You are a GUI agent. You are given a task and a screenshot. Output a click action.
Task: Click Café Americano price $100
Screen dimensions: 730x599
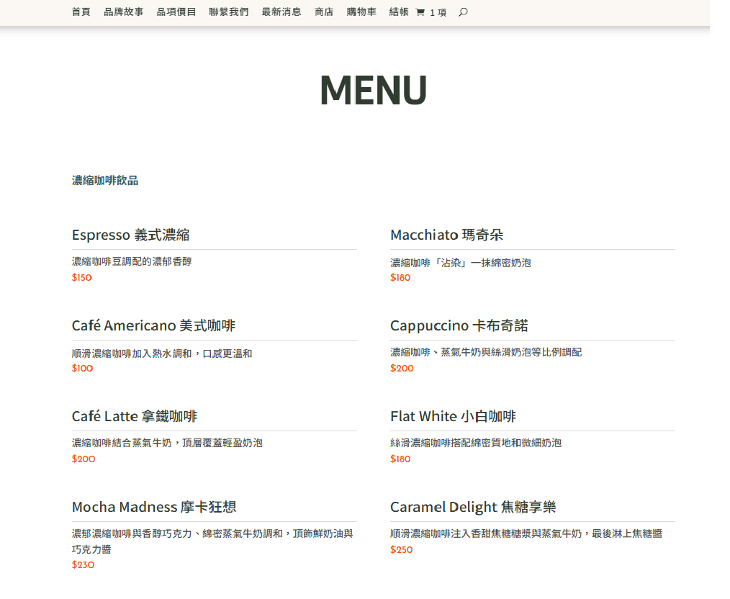pyautogui.click(x=82, y=369)
